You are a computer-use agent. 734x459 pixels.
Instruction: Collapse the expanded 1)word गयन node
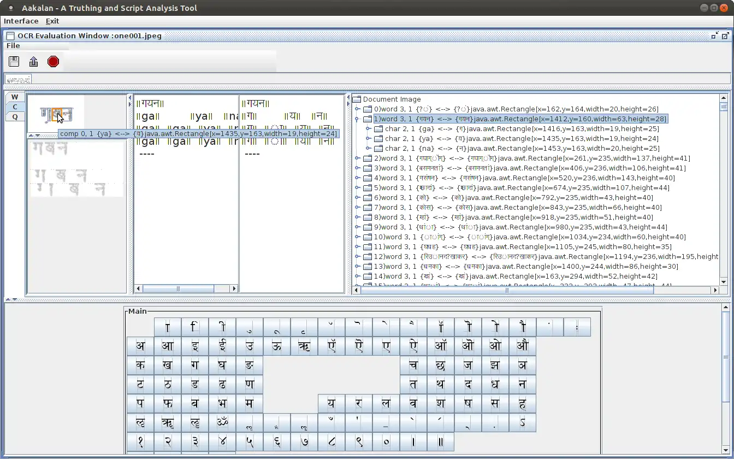pyautogui.click(x=358, y=119)
